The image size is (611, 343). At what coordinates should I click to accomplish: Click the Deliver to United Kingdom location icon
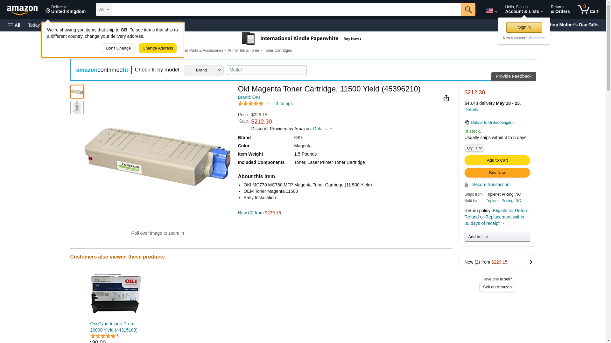pos(467,123)
